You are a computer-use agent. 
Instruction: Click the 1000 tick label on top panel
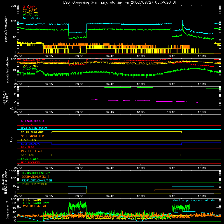click(x=12, y=6)
